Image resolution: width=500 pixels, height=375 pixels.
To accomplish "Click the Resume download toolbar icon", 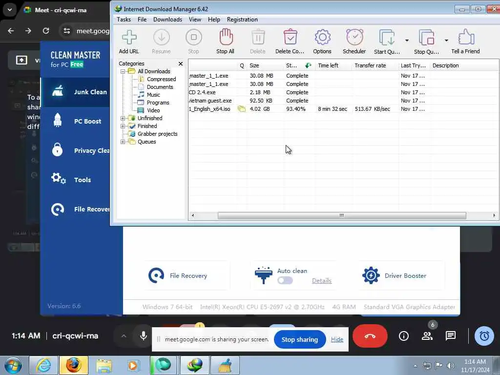I will [161, 42].
